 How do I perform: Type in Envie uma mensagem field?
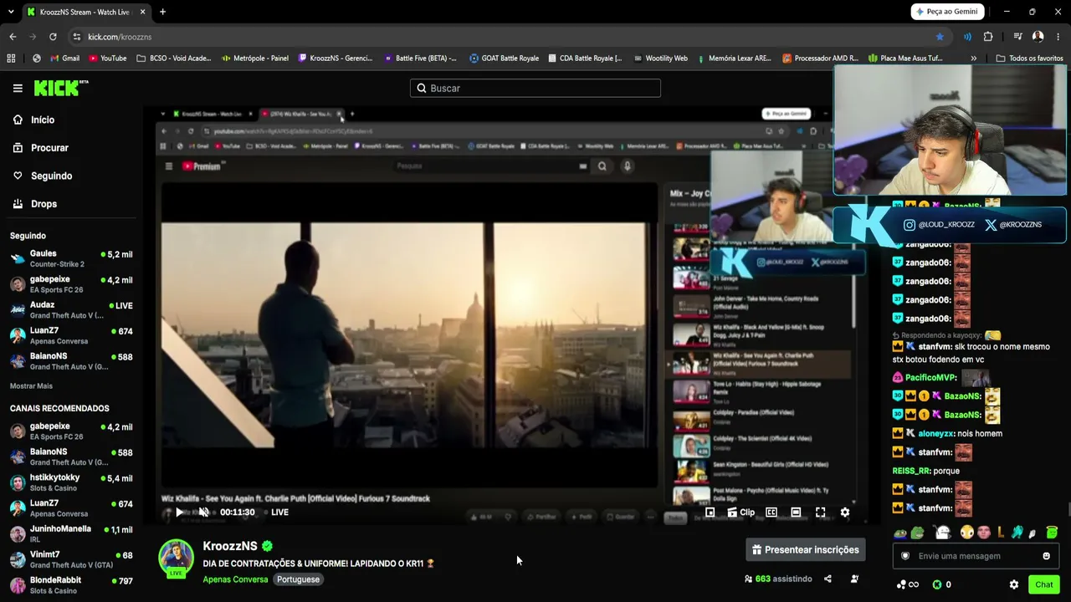click(975, 556)
